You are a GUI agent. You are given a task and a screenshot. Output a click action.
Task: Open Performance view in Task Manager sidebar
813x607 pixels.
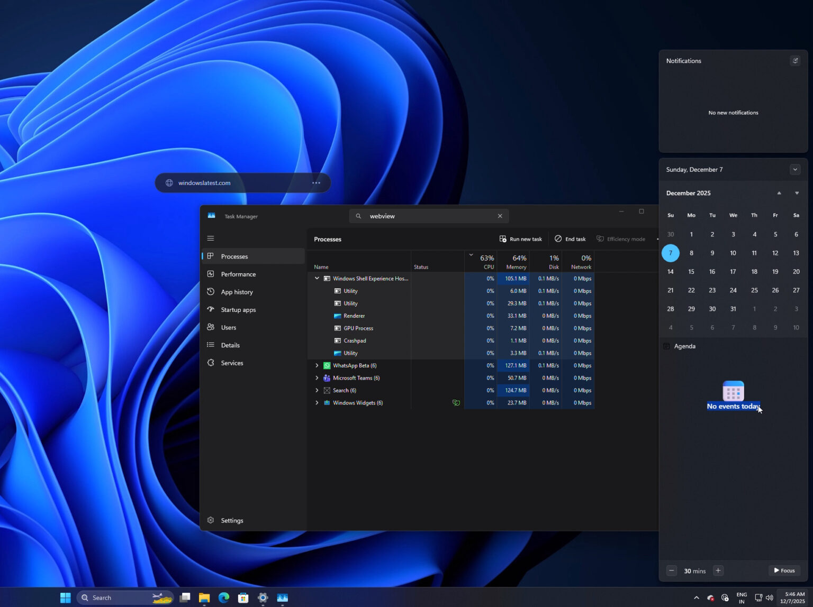tap(239, 274)
